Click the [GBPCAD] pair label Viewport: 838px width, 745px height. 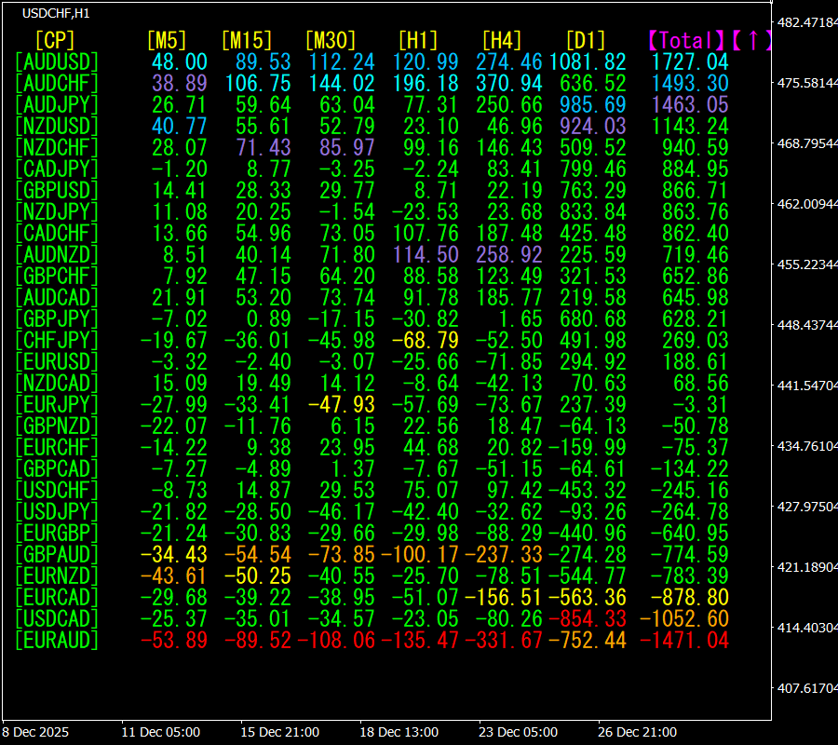pos(57,468)
